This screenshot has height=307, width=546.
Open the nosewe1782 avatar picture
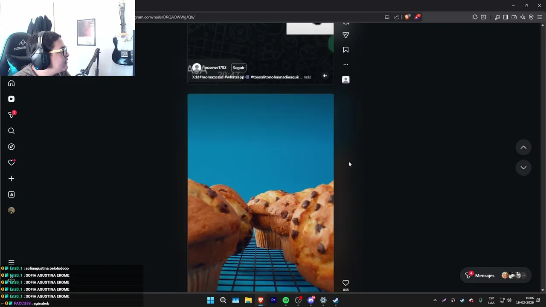(x=197, y=67)
